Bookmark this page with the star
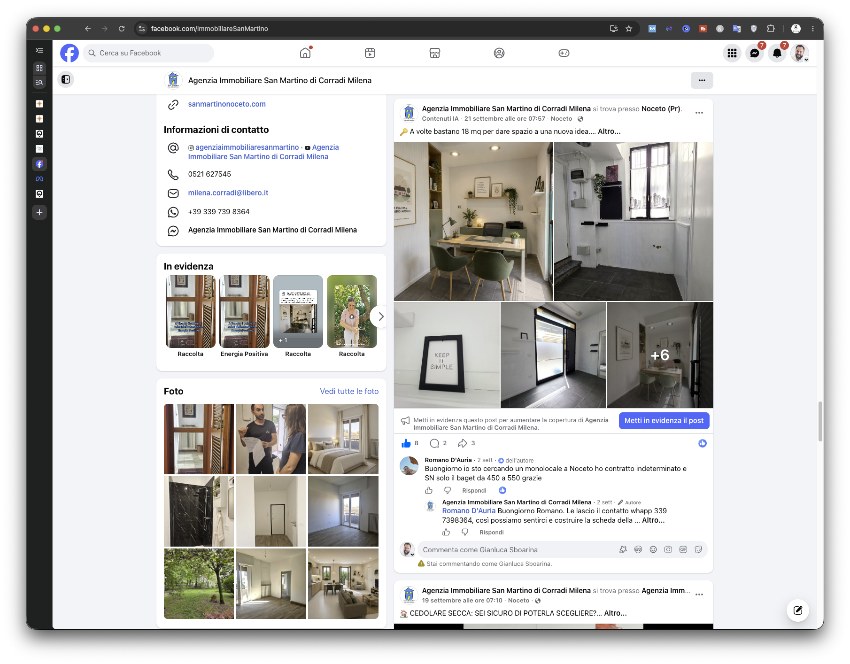850x664 pixels. point(629,29)
